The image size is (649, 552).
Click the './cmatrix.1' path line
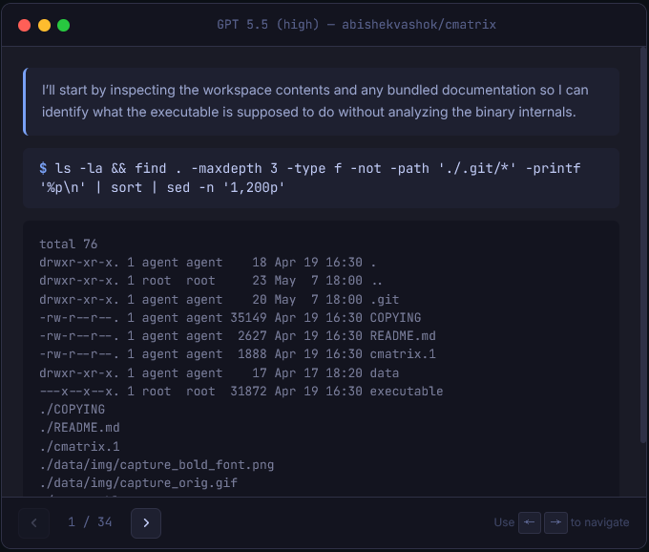(x=79, y=447)
